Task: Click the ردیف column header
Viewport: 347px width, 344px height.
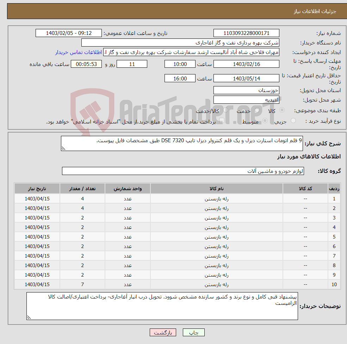Action: 334,189
